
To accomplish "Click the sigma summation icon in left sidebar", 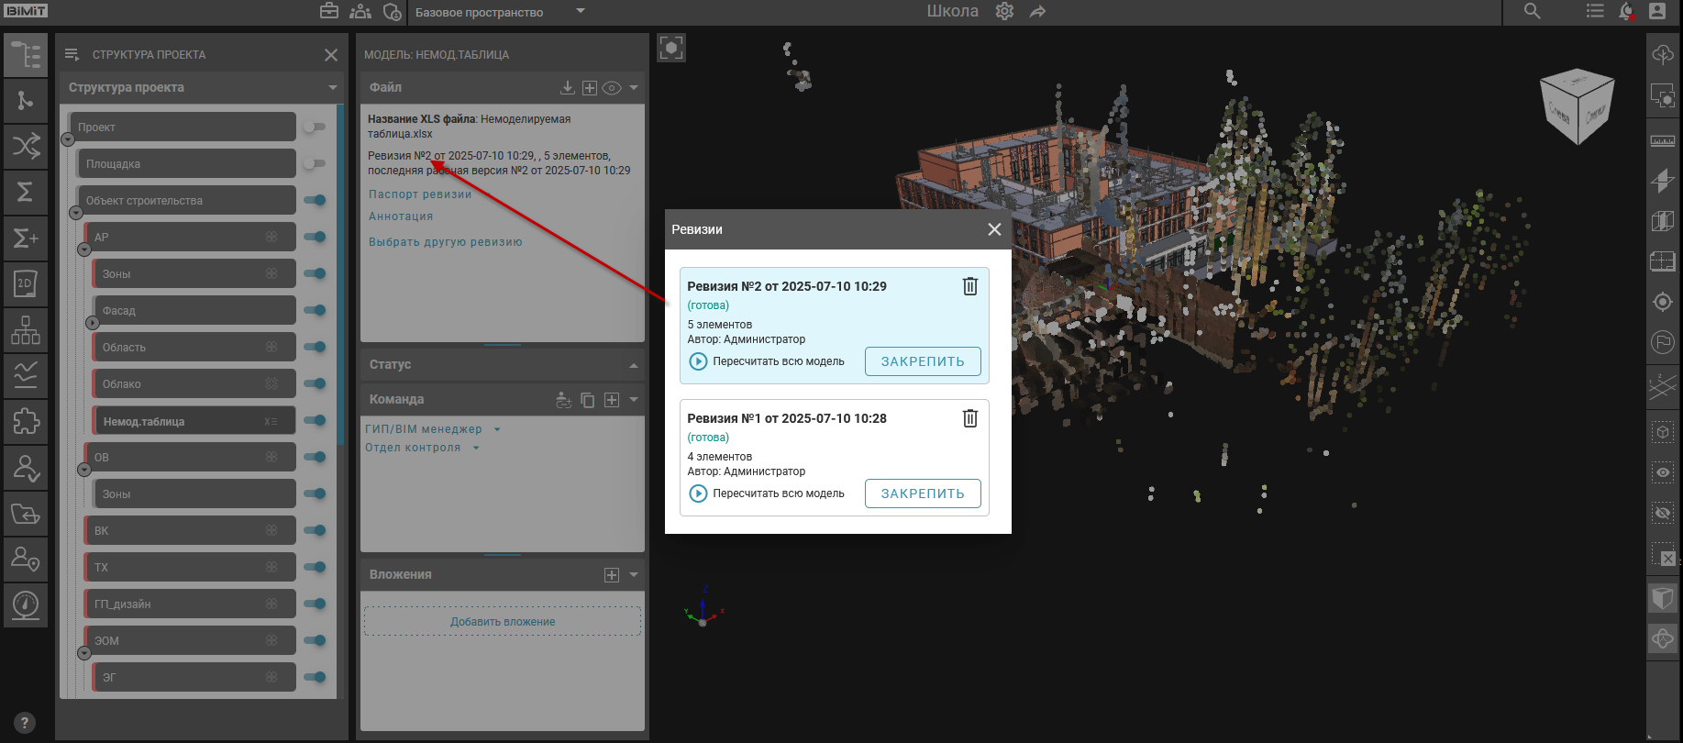I will point(25,192).
